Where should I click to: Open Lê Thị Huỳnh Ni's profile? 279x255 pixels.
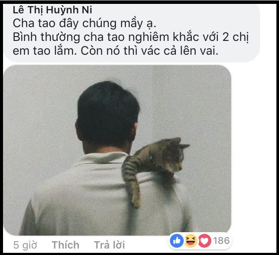[52, 10]
